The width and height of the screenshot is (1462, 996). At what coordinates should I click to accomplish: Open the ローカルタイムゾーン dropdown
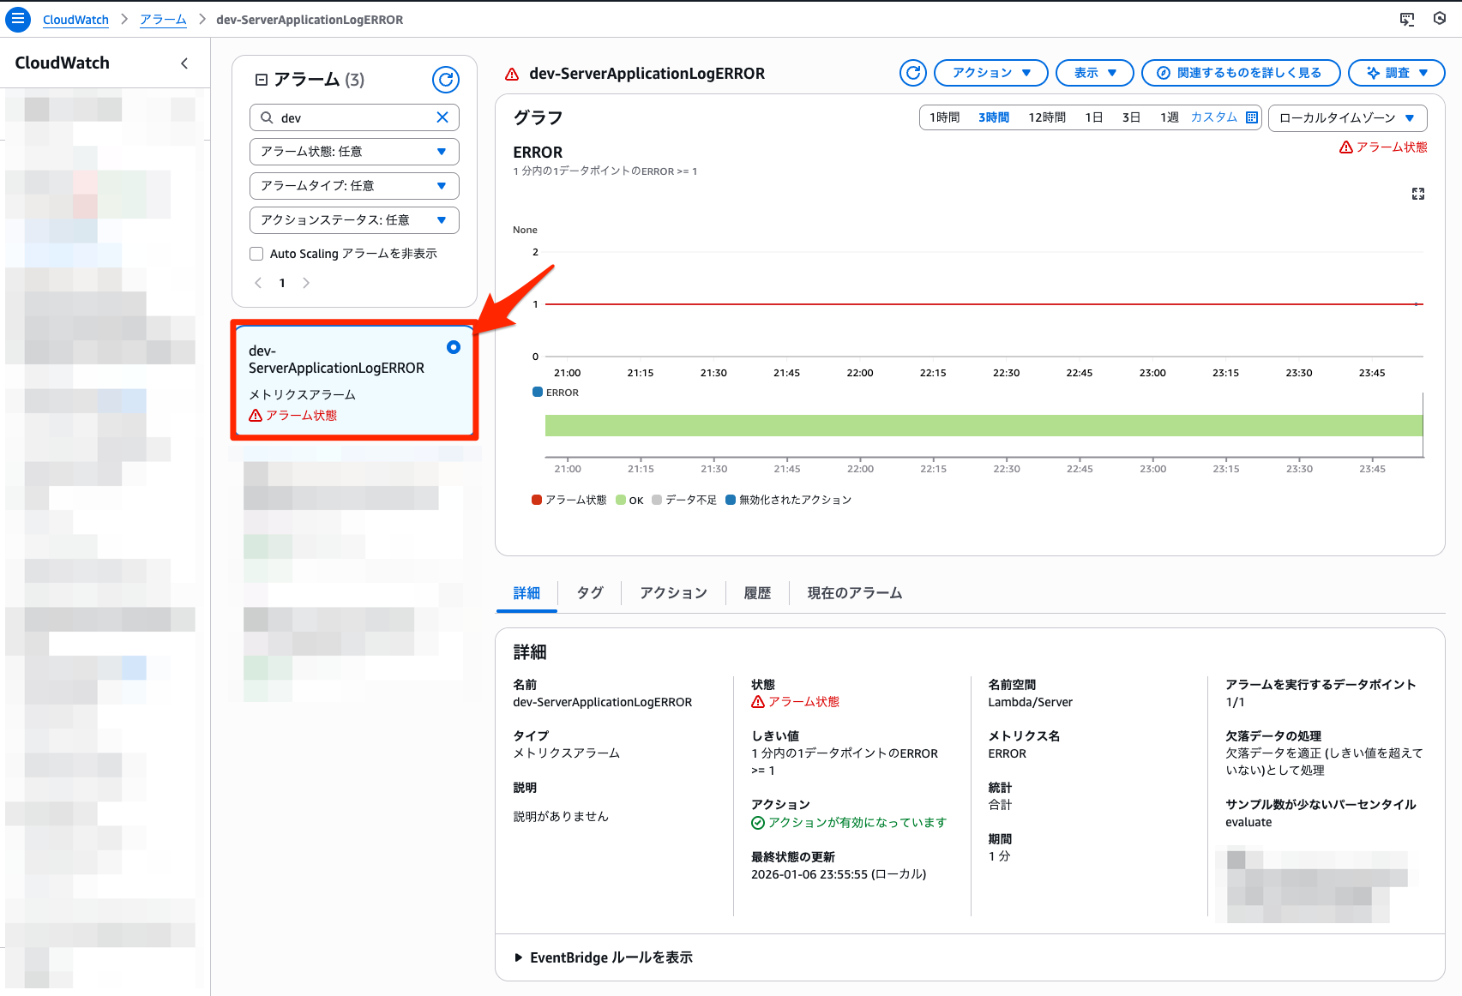tap(1347, 117)
